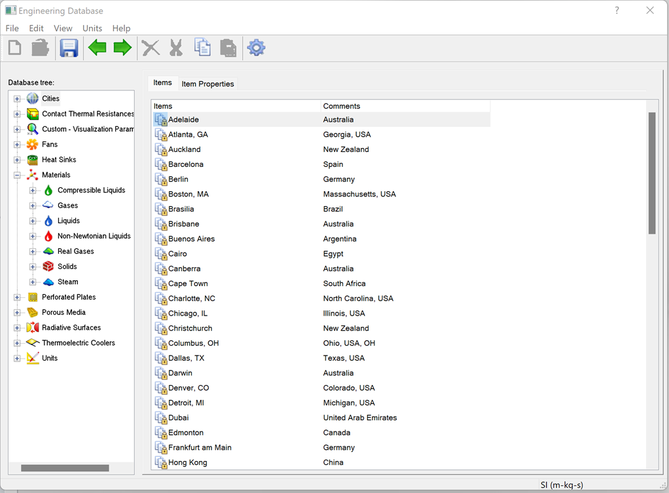
Task: Expand the Solids subnode
Action: [x=33, y=266]
